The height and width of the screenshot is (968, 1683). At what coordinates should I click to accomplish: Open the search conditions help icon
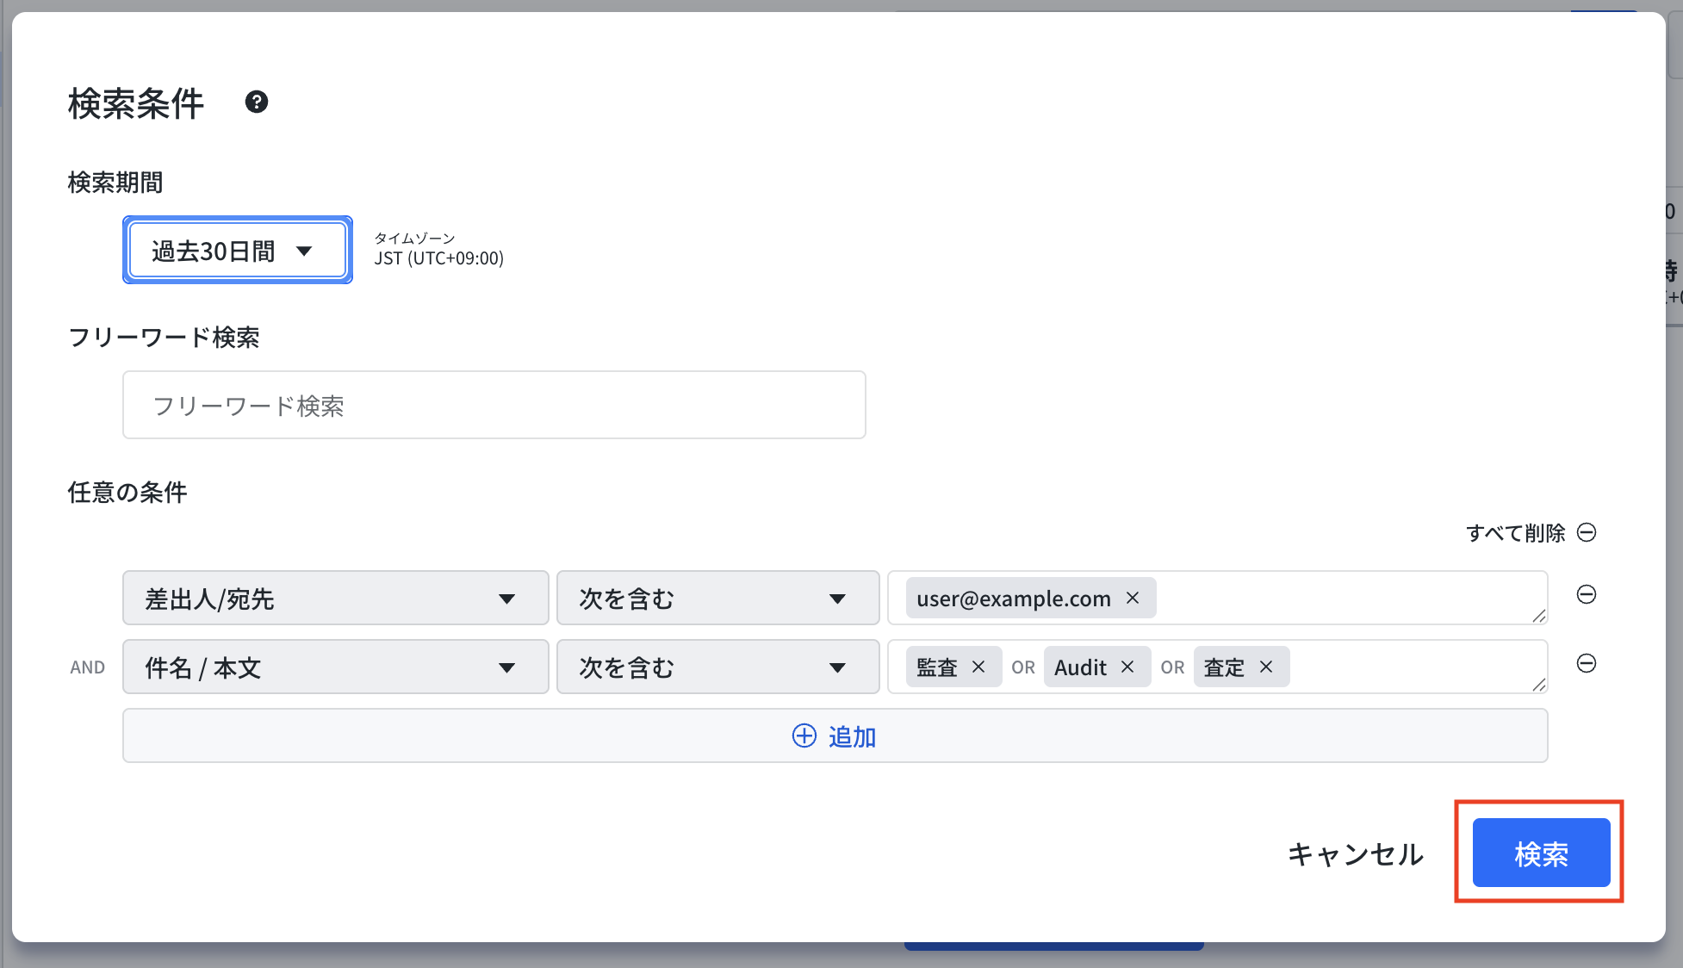coord(257,102)
